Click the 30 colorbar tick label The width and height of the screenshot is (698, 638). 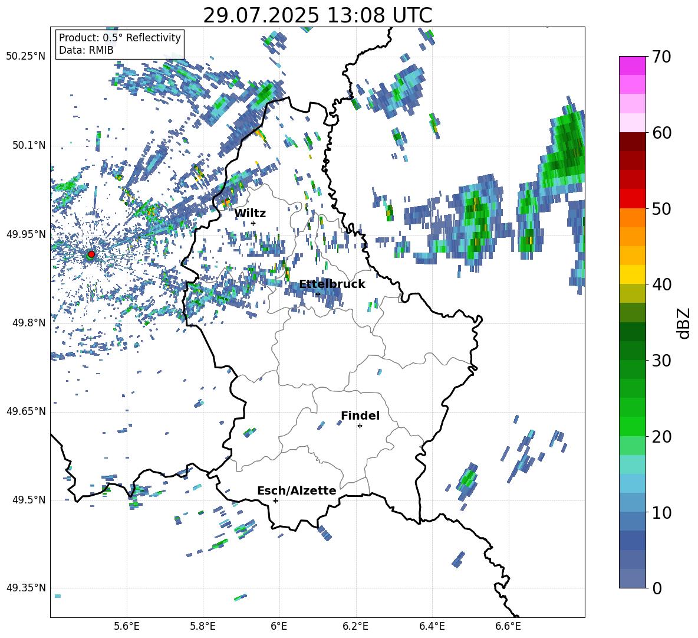tap(661, 361)
